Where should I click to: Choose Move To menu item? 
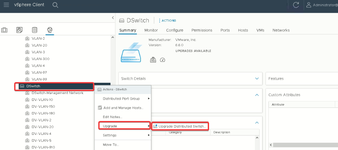pos(123,145)
